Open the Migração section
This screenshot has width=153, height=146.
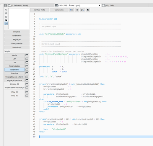[17, 39]
